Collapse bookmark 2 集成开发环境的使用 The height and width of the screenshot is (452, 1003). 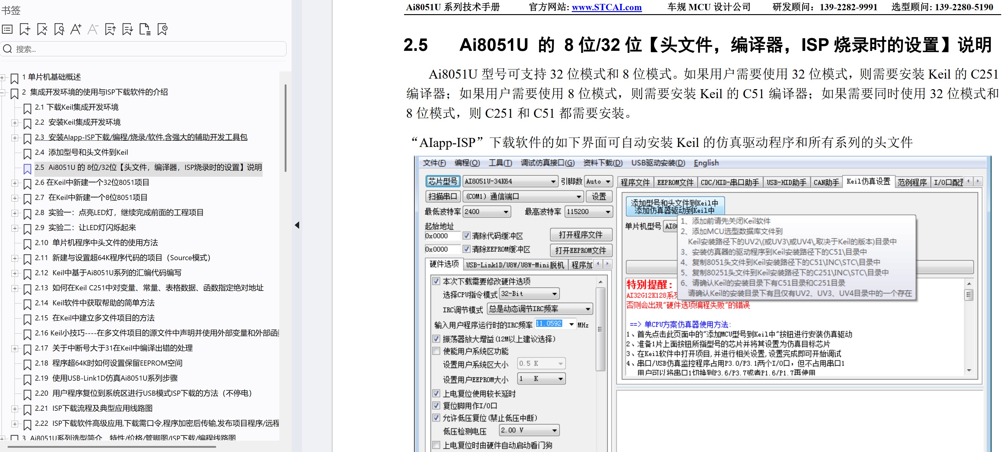(x=2, y=92)
